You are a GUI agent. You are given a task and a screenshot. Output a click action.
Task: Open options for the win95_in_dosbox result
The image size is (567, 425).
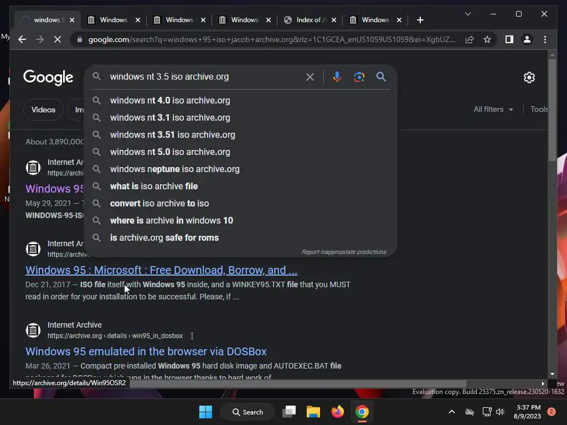[192, 336]
